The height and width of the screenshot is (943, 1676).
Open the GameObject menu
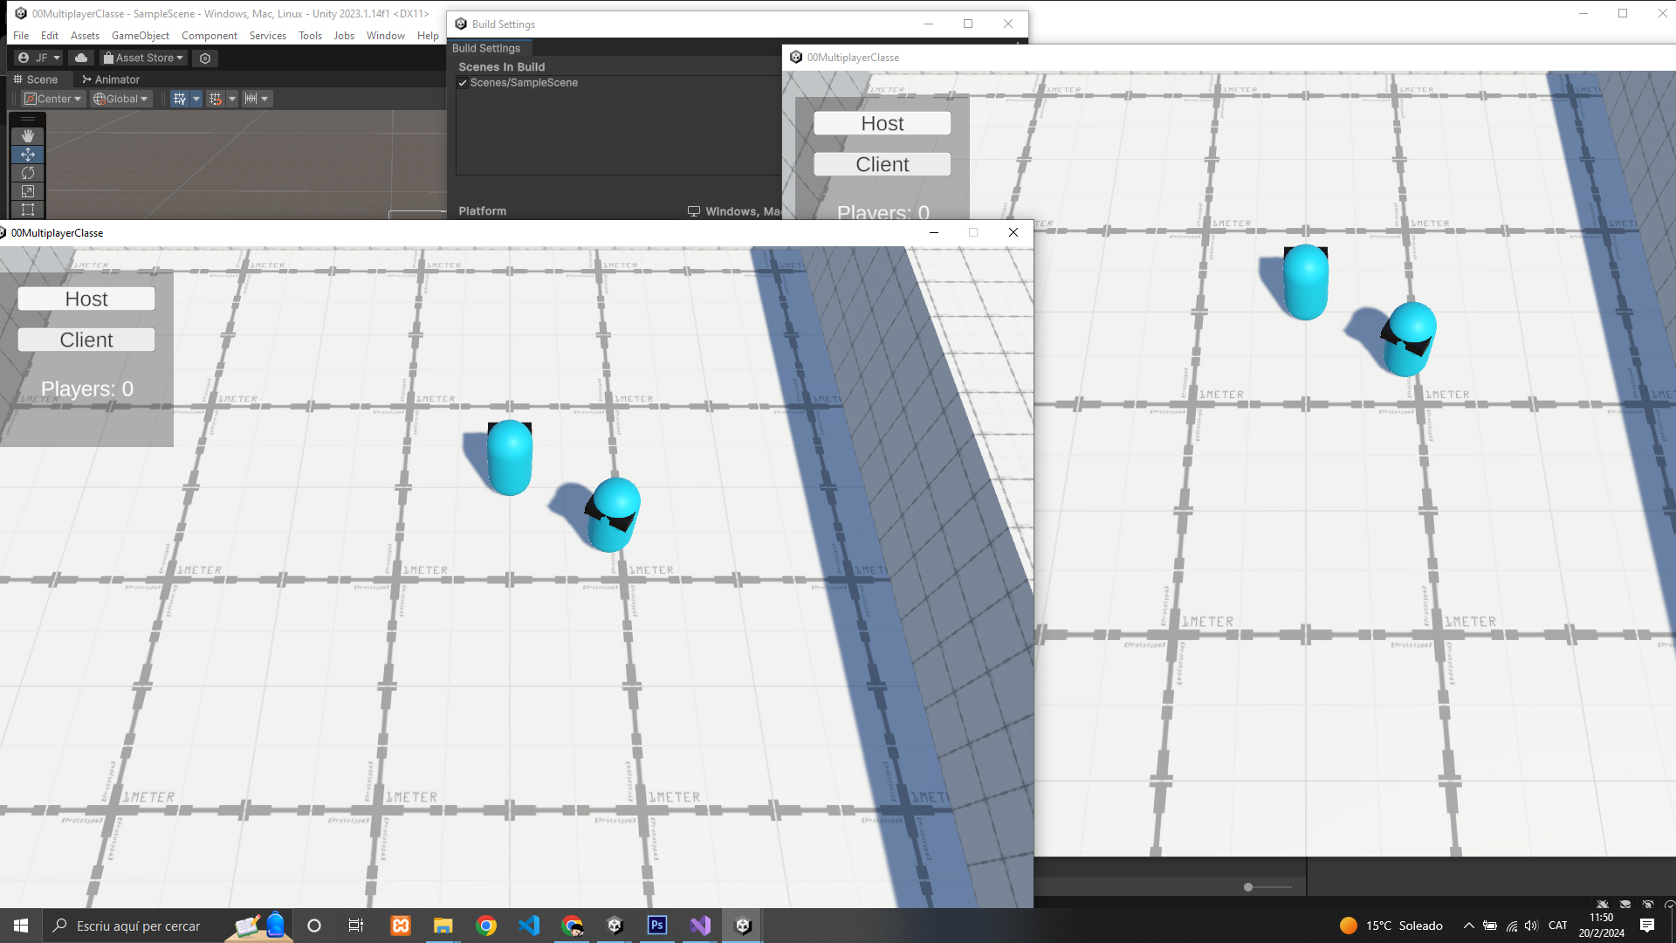140,36
